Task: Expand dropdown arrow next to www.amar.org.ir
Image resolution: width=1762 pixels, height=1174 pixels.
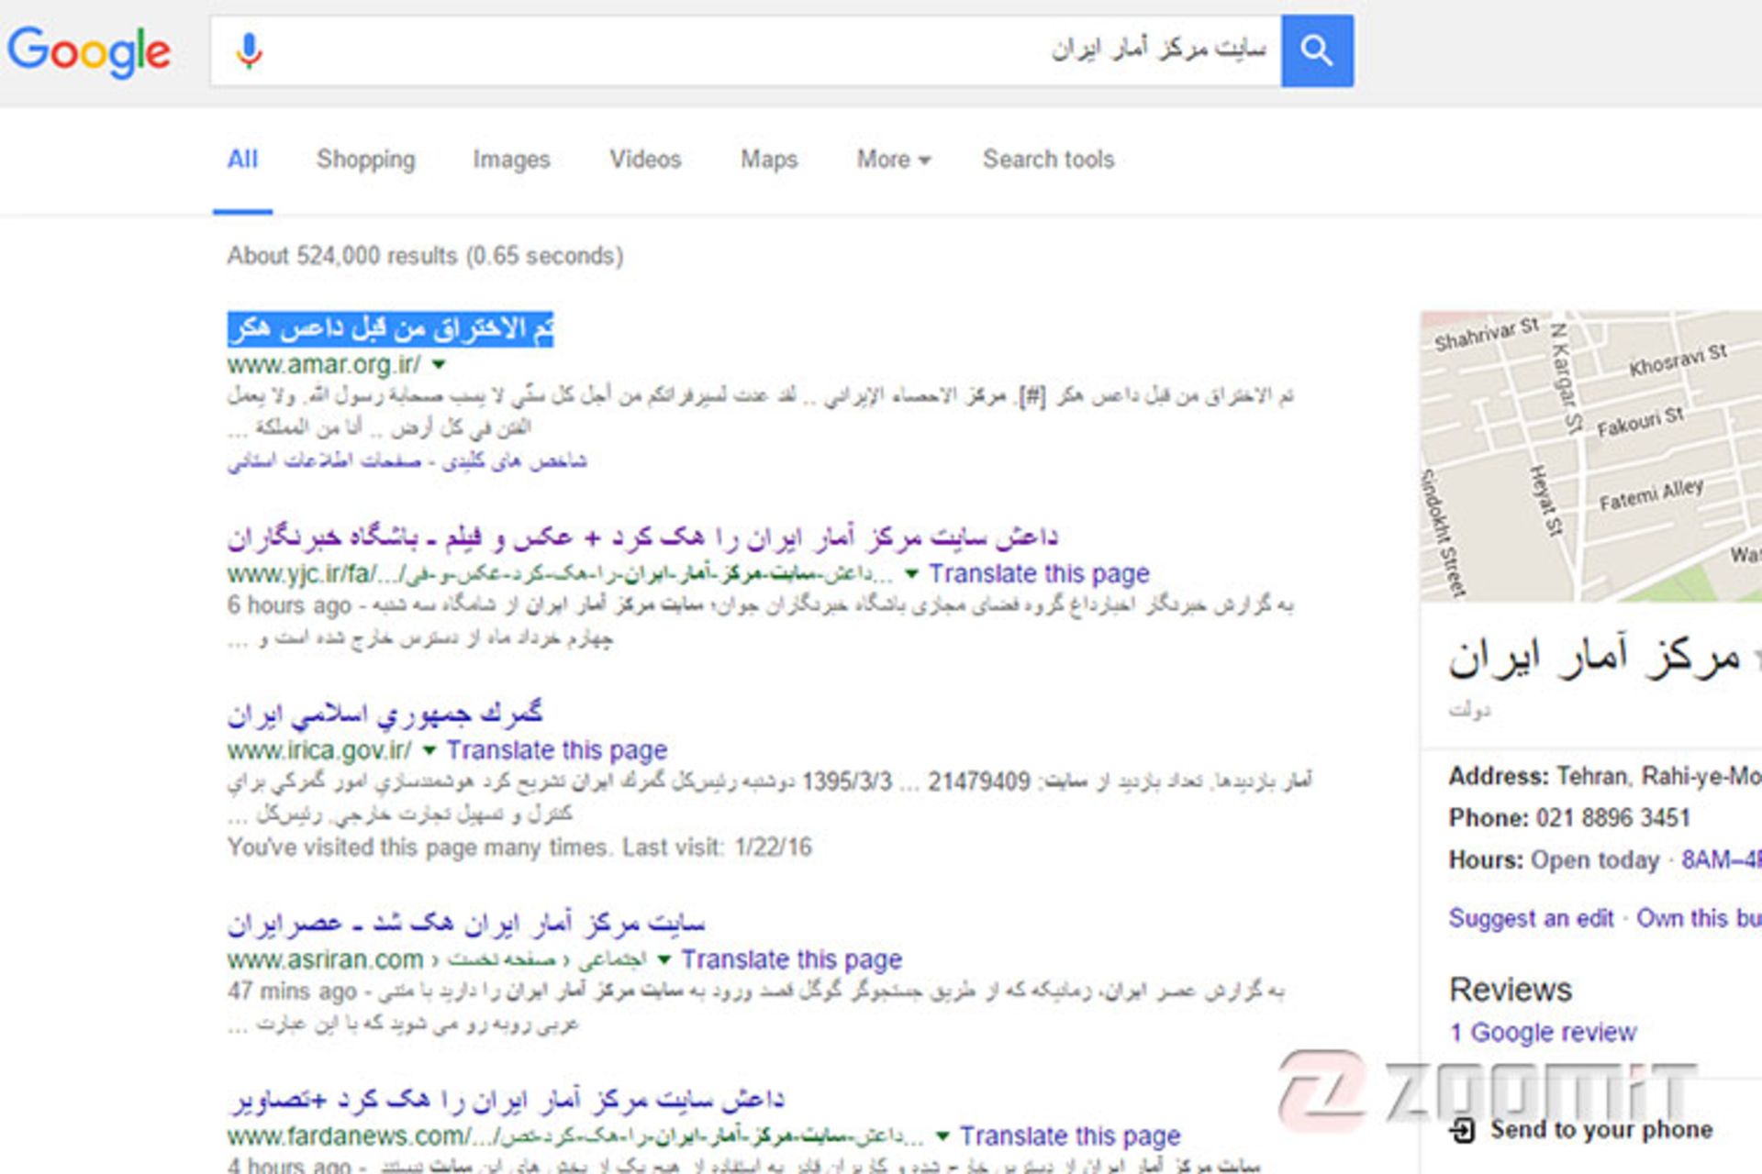Action: pyautogui.click(x=439, y=365)
